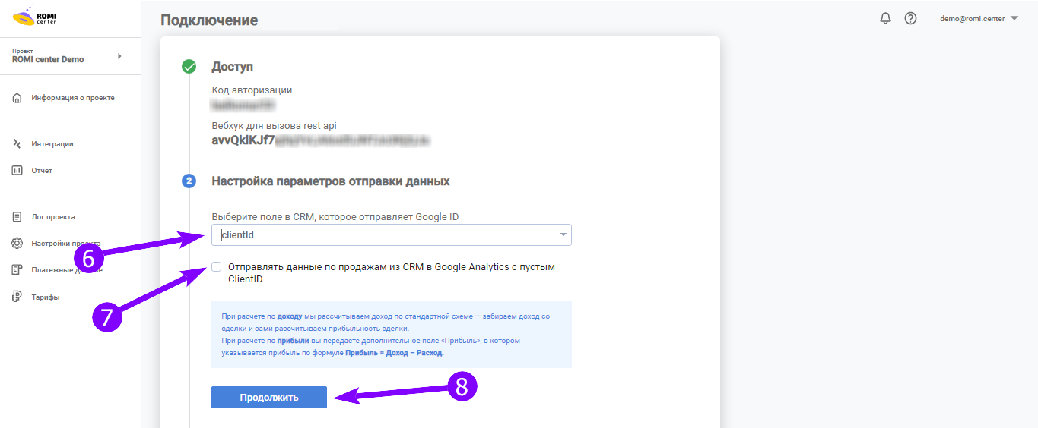Click the Доступ step heading

[x=232, y=67]
